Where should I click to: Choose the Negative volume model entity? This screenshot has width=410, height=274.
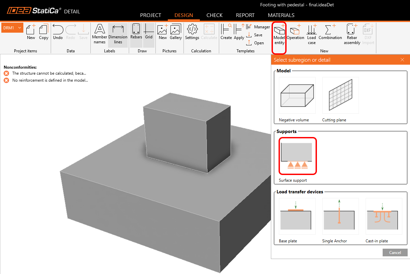(x=297, y=96)
